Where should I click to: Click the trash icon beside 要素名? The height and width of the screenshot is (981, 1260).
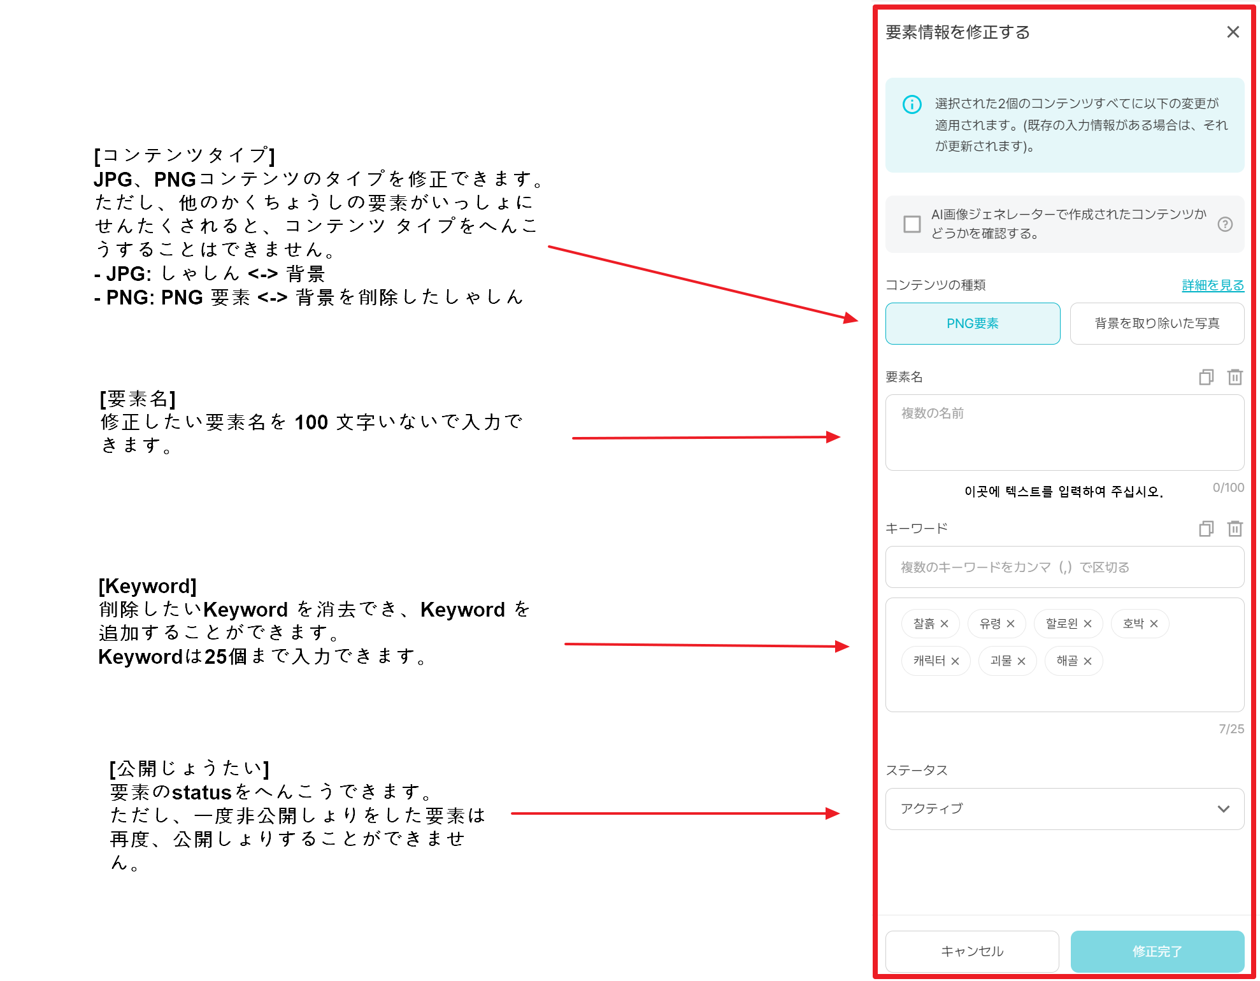(1235, 377)
